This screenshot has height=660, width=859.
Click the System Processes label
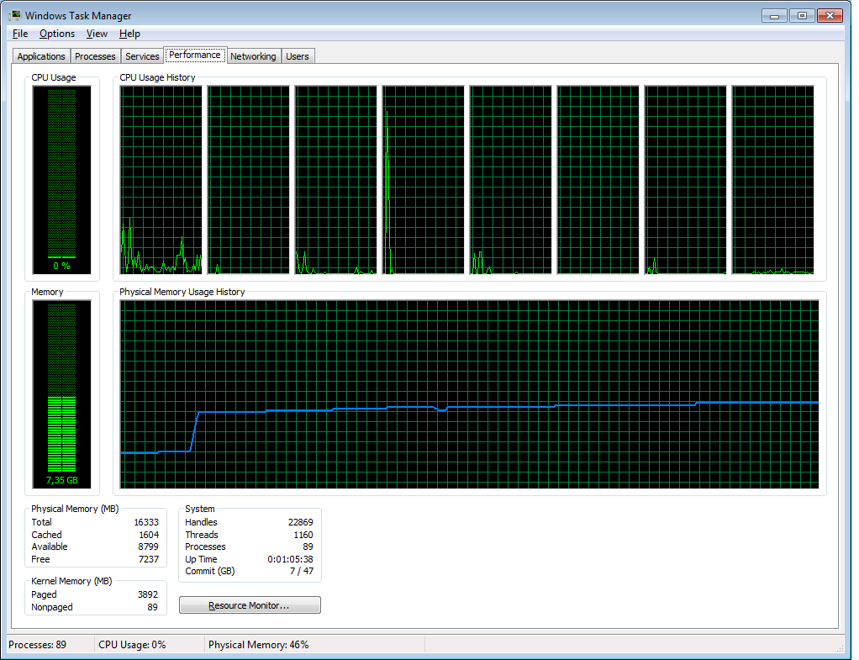[205, 547]
